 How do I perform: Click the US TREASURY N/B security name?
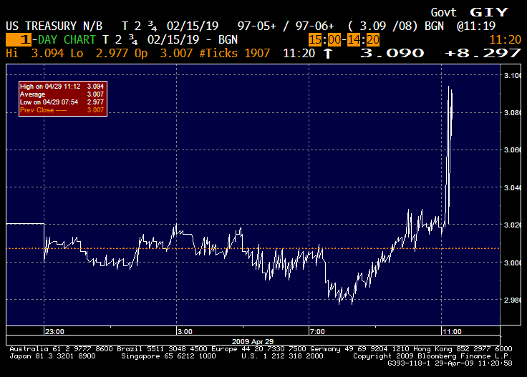click(54, 26)
